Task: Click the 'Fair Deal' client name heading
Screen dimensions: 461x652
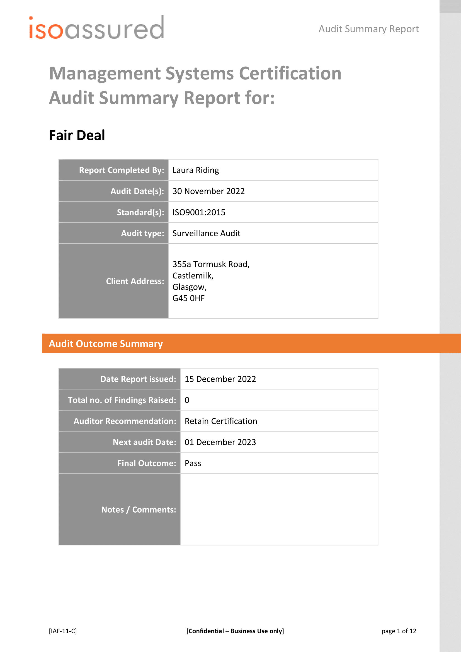Action: click(77, 135)
